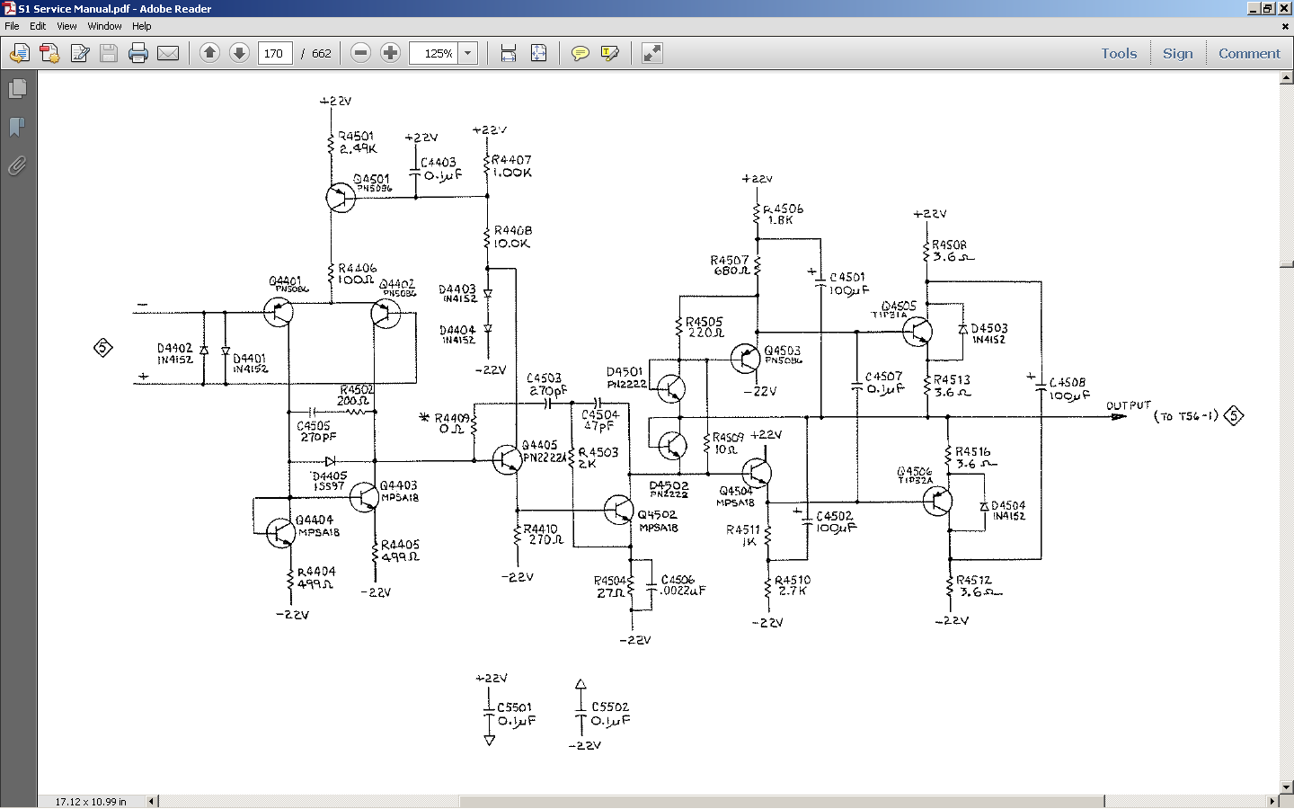Open the Tools pane
The width and height of the screenshot is (1294, 809).
[1119, 54]
